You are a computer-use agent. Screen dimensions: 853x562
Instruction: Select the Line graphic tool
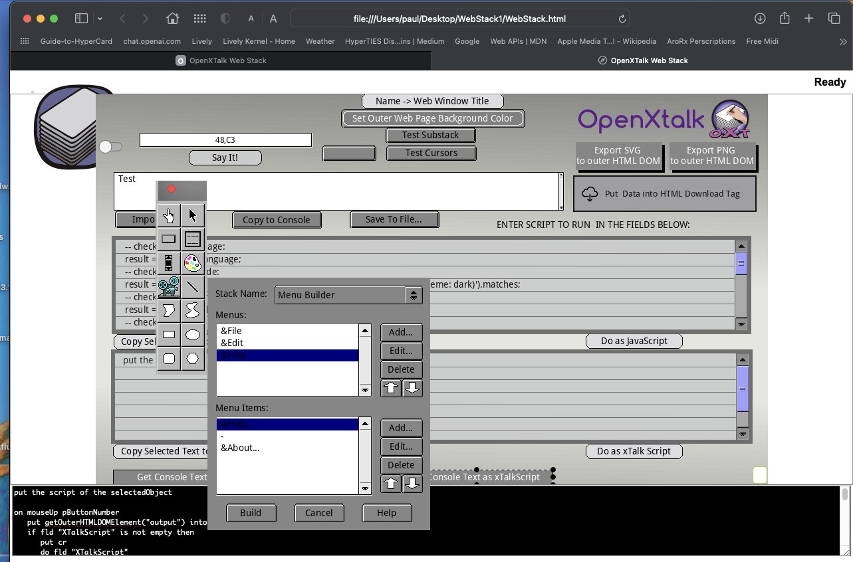tap(193, 287)
